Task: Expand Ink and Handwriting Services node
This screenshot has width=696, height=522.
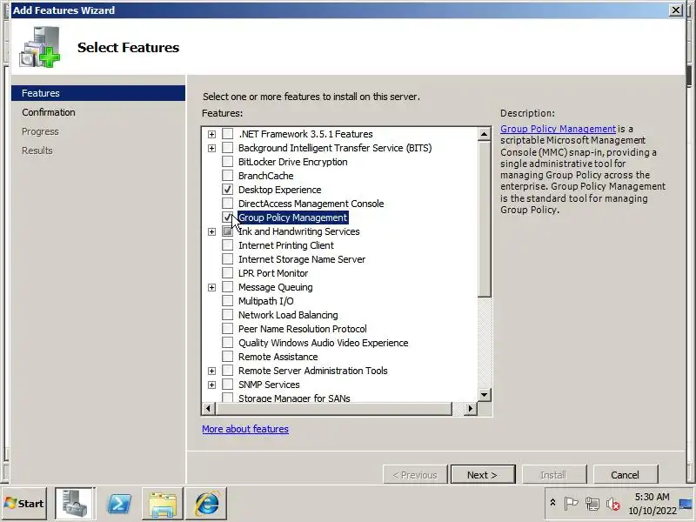Action: click(x=211, y=231)
